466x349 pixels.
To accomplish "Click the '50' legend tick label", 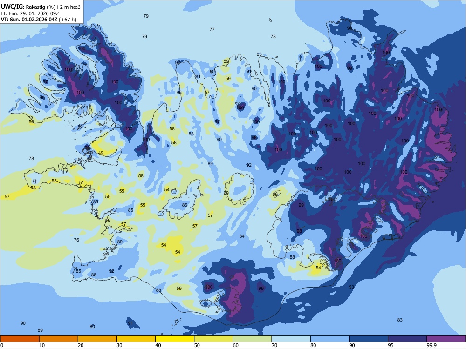I will click(197, 345).
